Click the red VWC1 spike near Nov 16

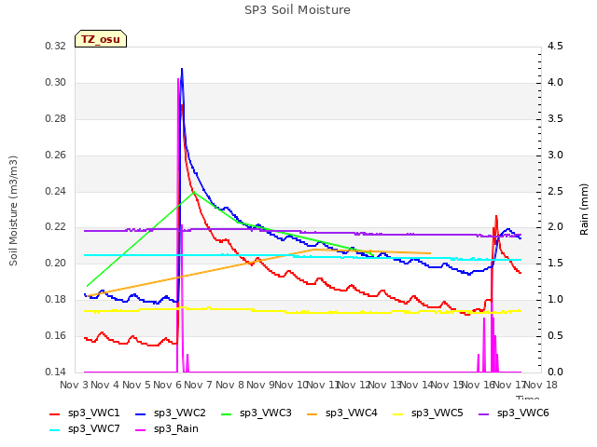[x=496, y=217]
